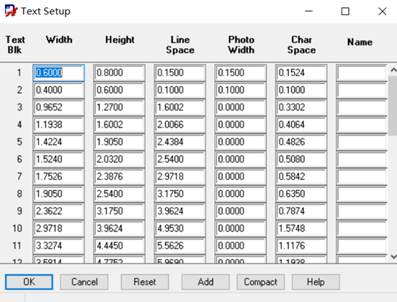Click Width field showing 1.1938
This screenshot has height=302, width=397.
point(58,125)
